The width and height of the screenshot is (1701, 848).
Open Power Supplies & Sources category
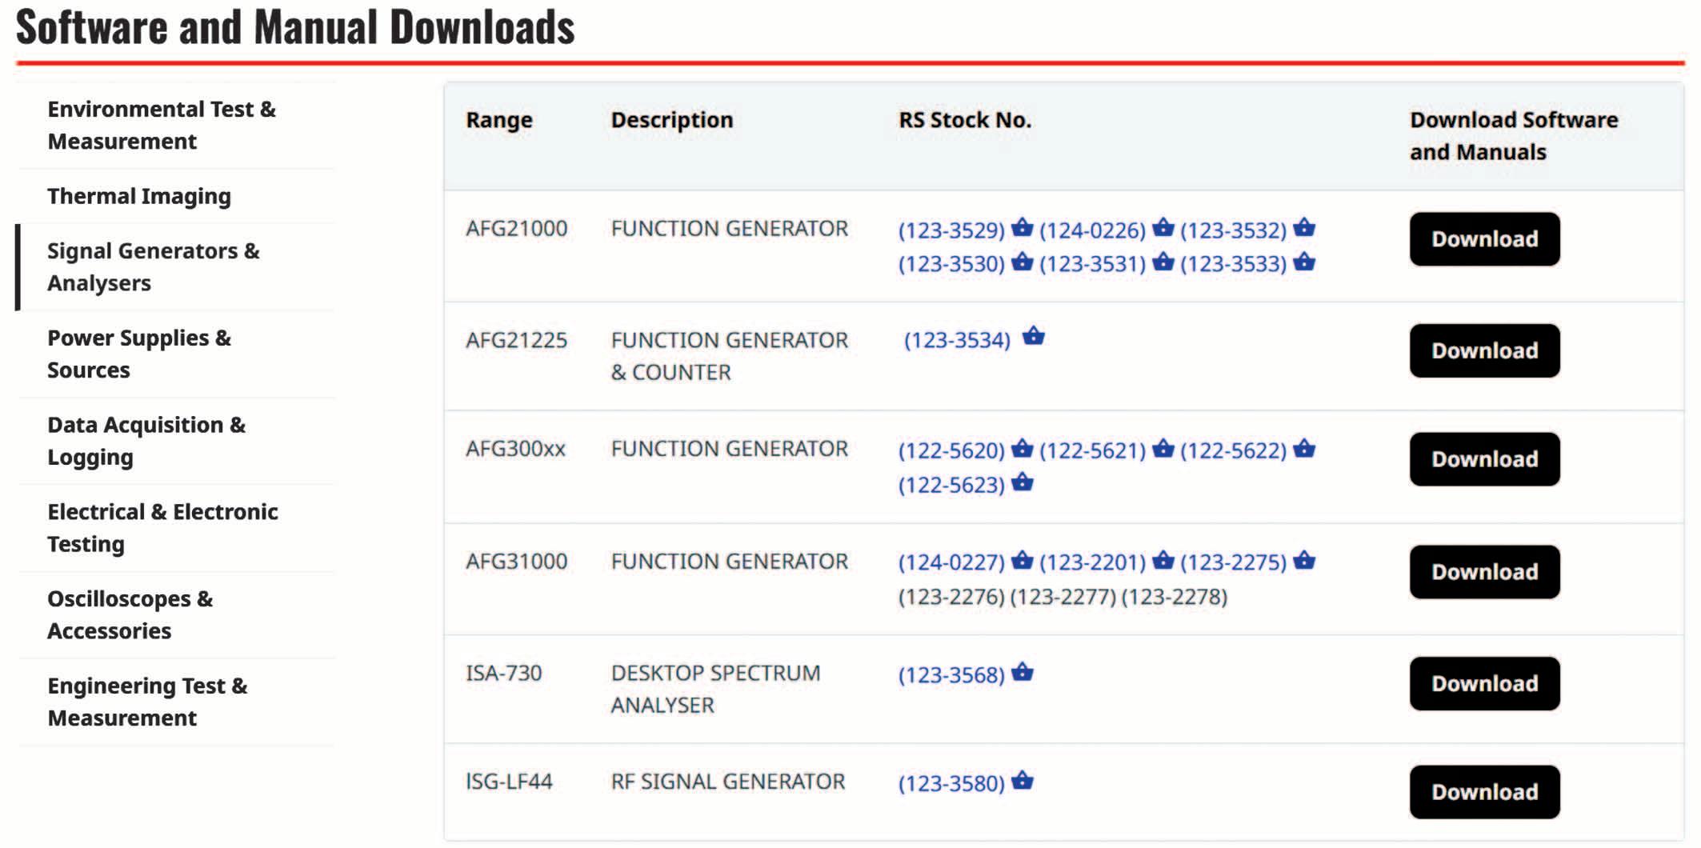pyautogui.click(x=139, y=354)
